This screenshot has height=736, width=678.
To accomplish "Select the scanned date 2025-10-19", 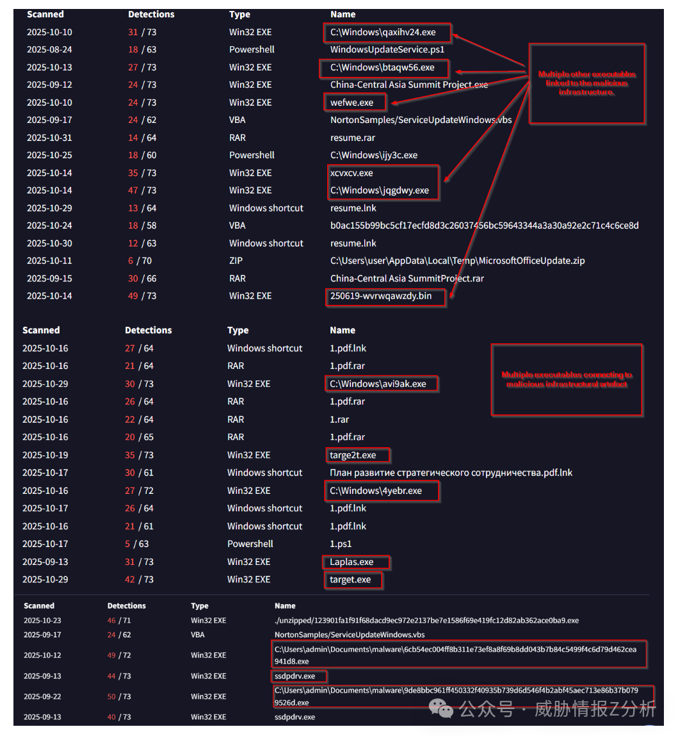I will click(45, 455).
